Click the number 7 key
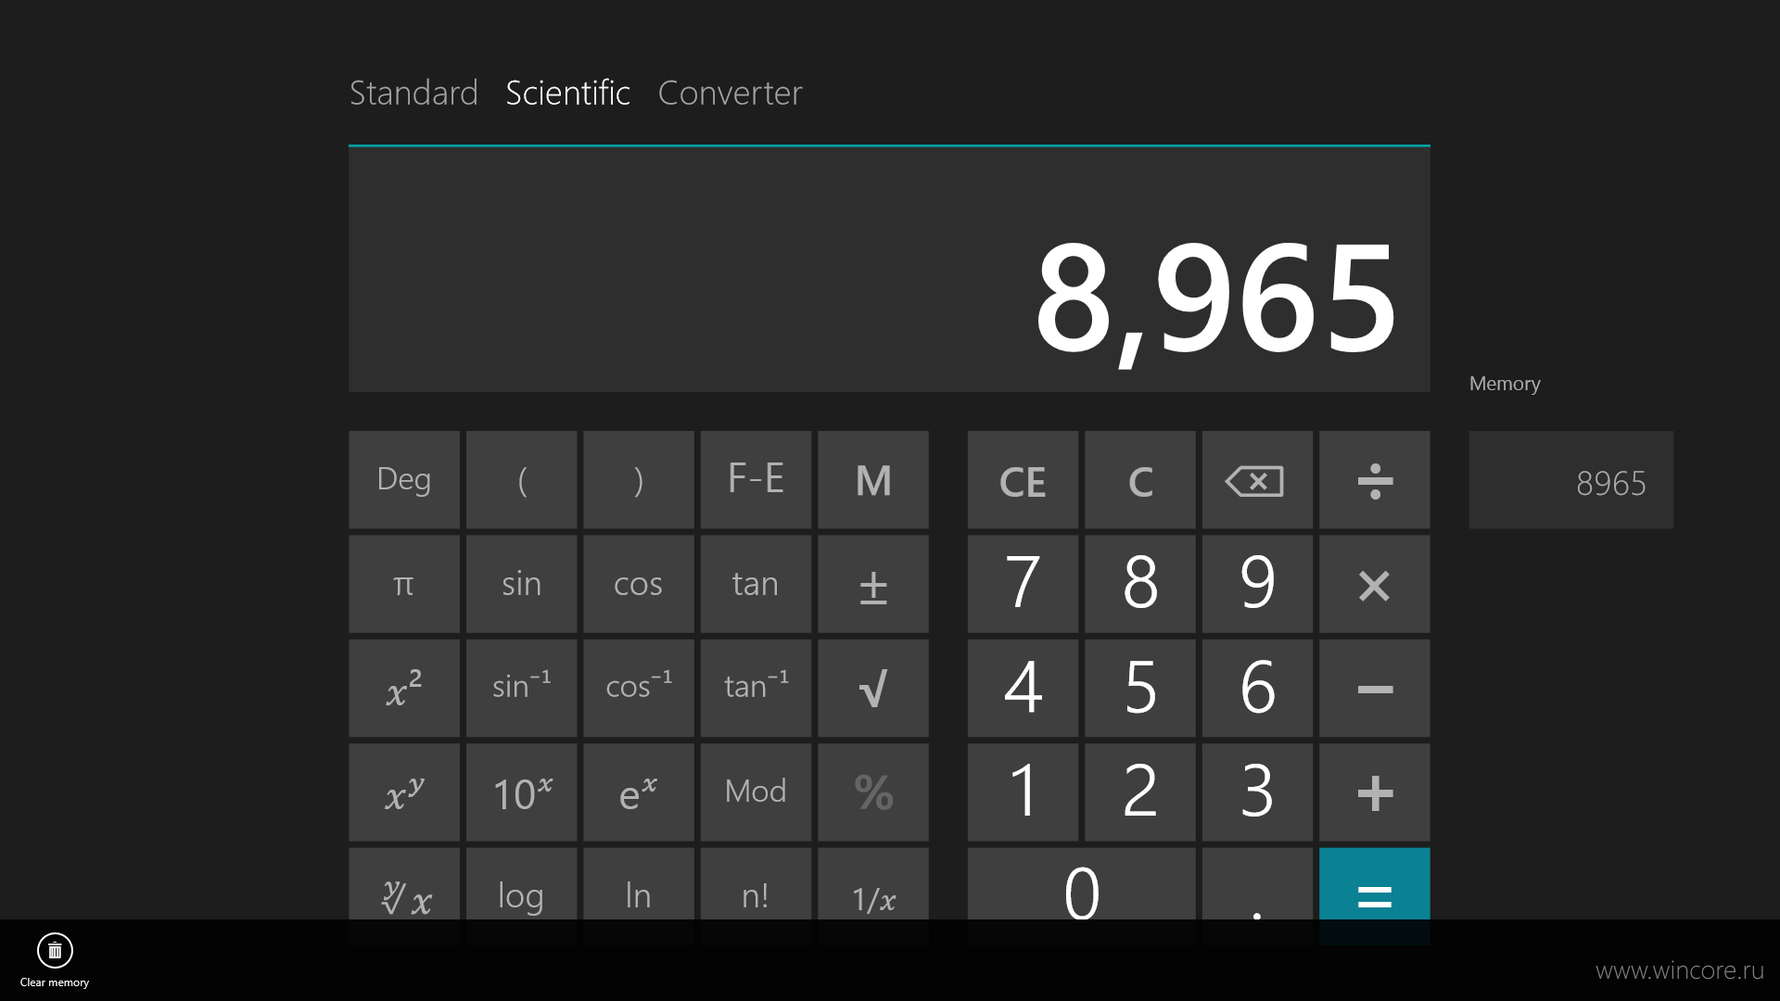 click(1023, 584)
